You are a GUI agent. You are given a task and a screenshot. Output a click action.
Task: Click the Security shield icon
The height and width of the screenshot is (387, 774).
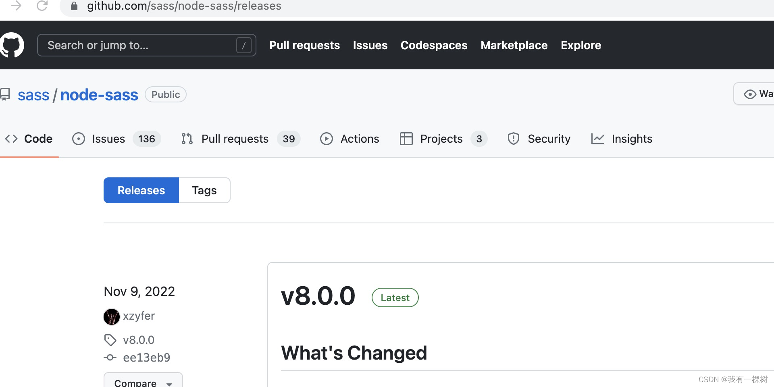[513, 139]
